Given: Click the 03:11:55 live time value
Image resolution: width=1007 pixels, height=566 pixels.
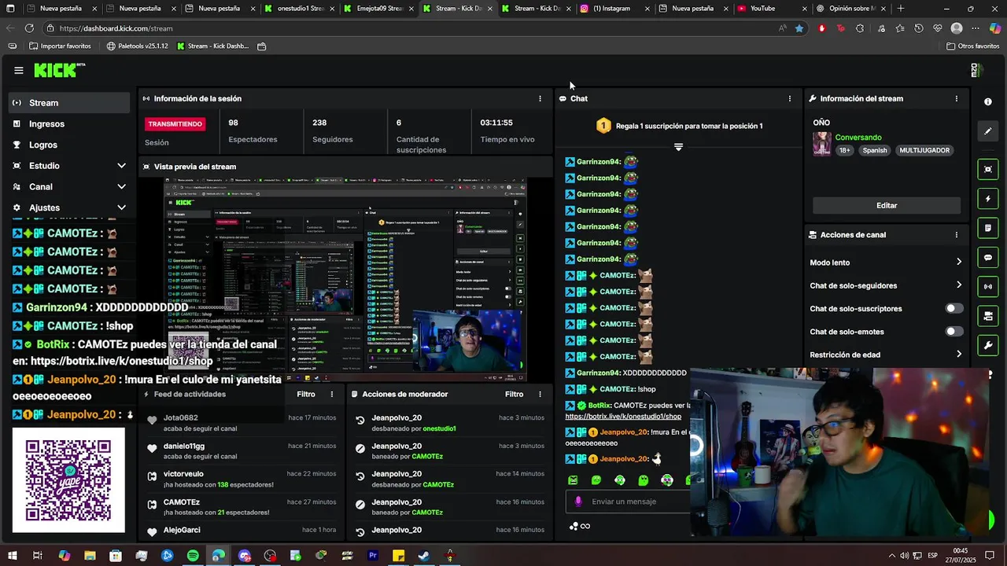Looking at the screenshot, I should 496,123.
